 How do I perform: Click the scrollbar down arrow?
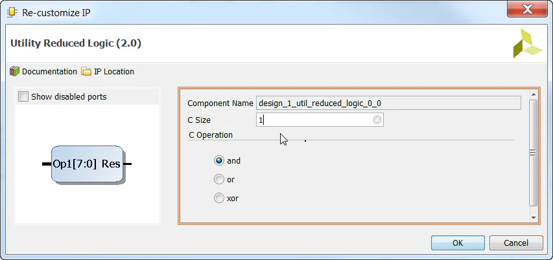pyautogui.click(x=534, y=218)
